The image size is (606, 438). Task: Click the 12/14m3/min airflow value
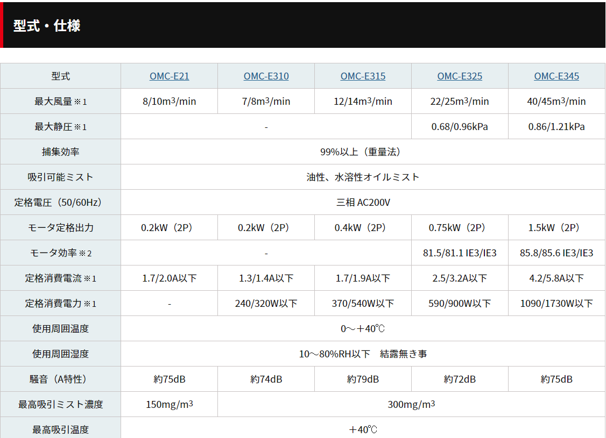(363, 102)
